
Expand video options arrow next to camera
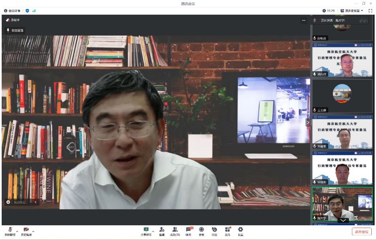click(x=33, y=231)
